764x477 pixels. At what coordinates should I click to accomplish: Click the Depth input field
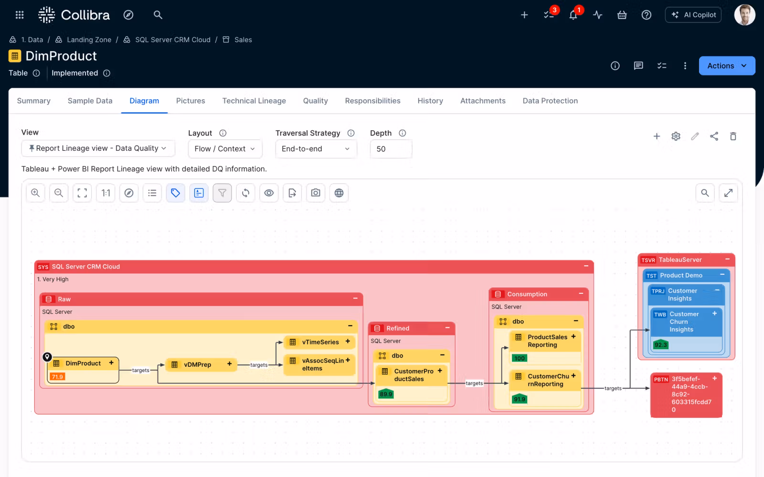point(391,149)
